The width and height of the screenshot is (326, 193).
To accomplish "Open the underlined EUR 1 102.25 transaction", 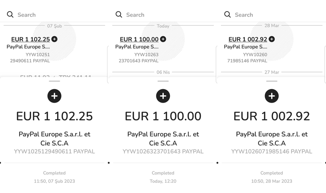I will tap(31, 39).
